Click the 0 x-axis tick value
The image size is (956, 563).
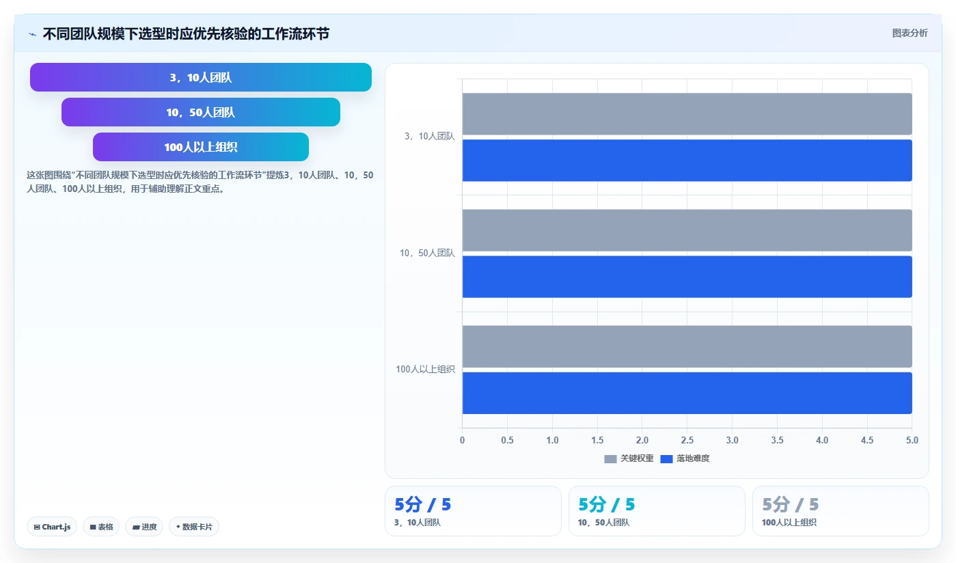463,440
